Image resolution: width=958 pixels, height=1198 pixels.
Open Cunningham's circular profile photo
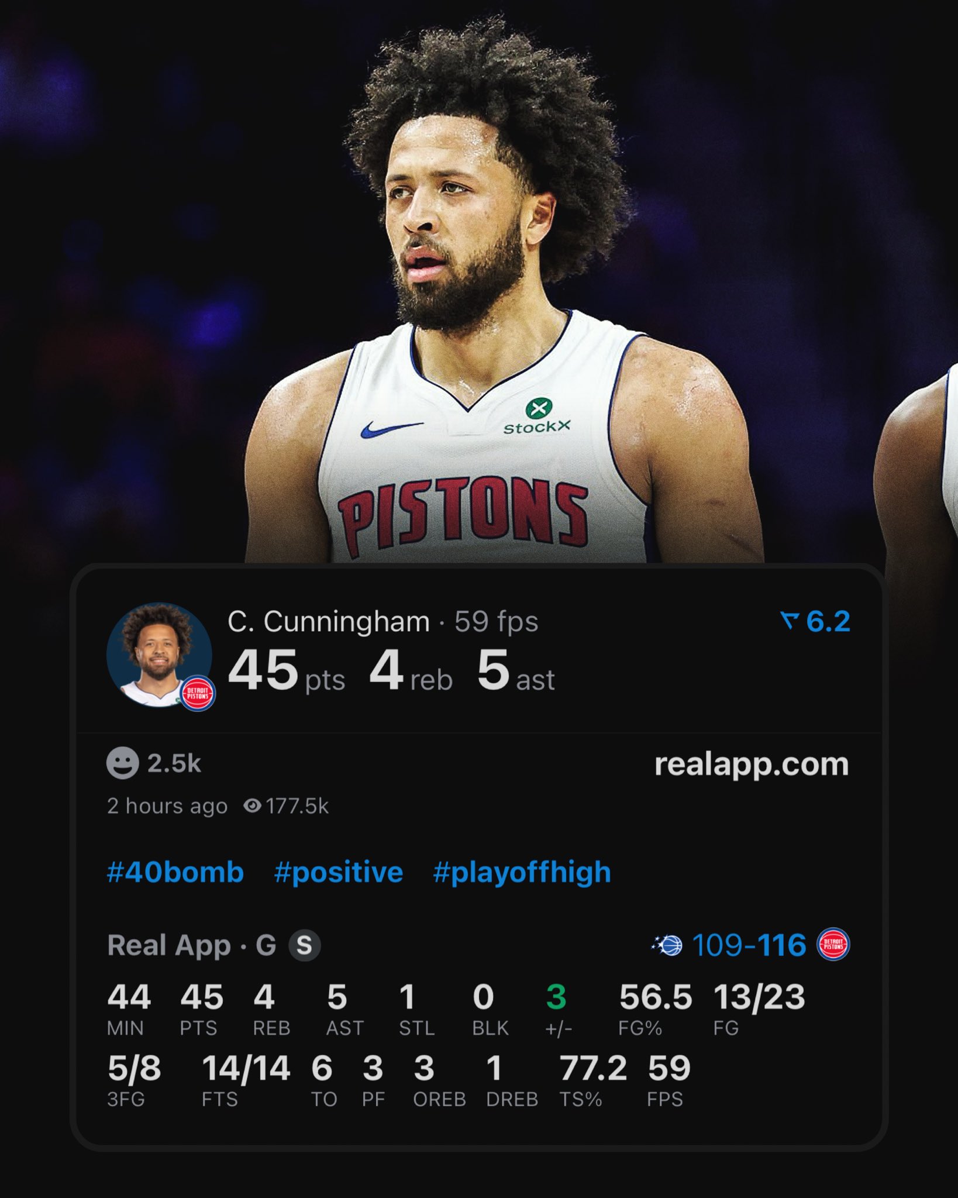[158, 655]
